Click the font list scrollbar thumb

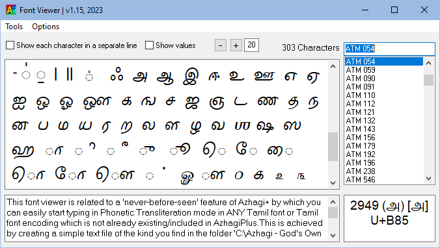coord(428,80)
